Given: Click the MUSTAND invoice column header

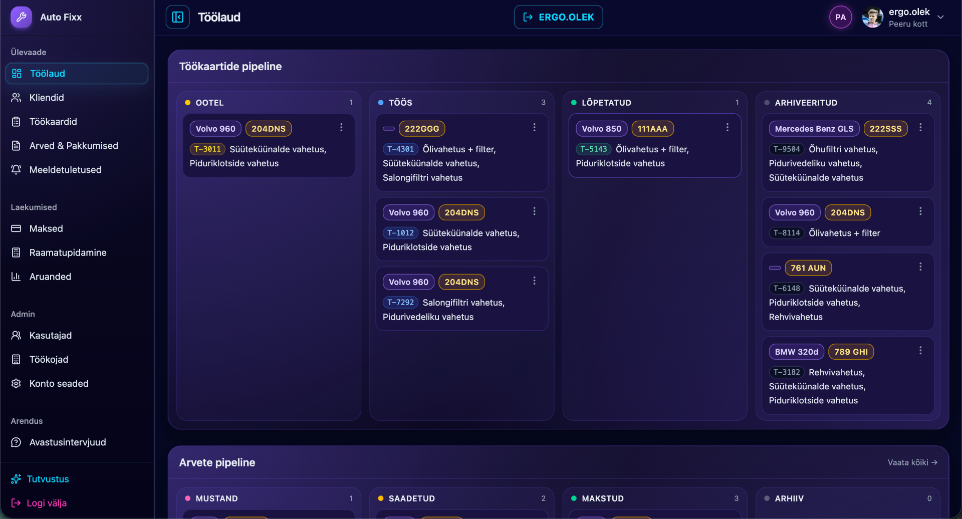Looking at the screenshot, I should (216, 498).
